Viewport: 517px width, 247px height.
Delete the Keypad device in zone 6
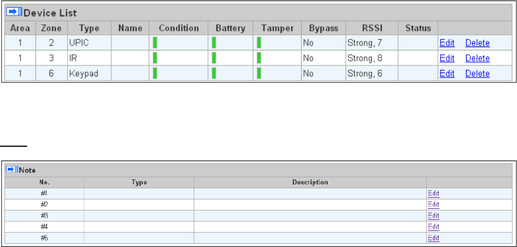point(478,73)
